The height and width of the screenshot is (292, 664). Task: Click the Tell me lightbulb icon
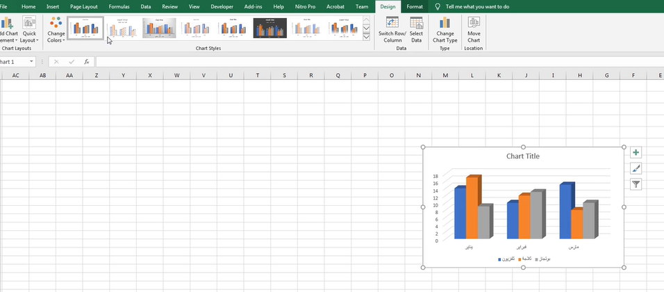(438, 6)
